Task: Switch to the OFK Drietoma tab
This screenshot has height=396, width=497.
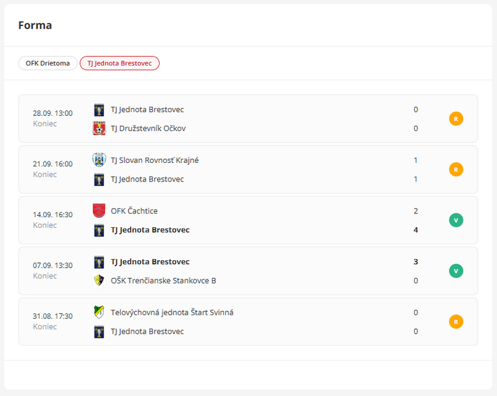Action: (x=48, y=64)
